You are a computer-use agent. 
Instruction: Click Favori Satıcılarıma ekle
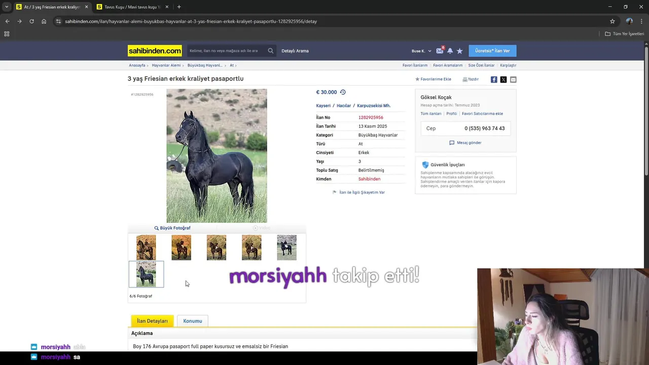[x=482, y=114]
